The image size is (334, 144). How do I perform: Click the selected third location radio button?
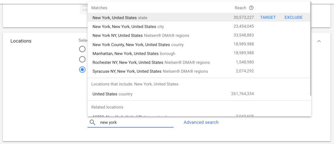click(82, 70)
